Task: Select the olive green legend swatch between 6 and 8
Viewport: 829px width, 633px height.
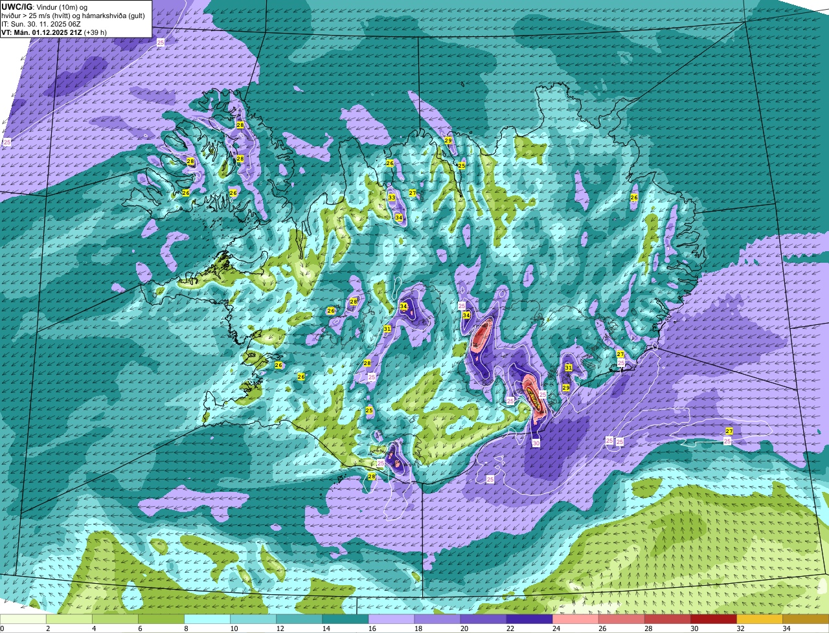Action: (x=161, y=619)
